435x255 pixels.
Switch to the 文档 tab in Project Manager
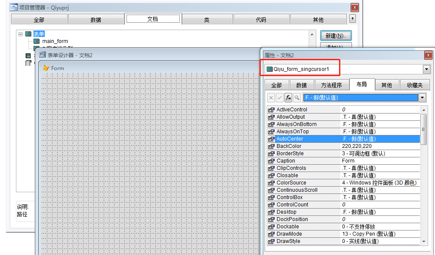(x=153, y=19)
